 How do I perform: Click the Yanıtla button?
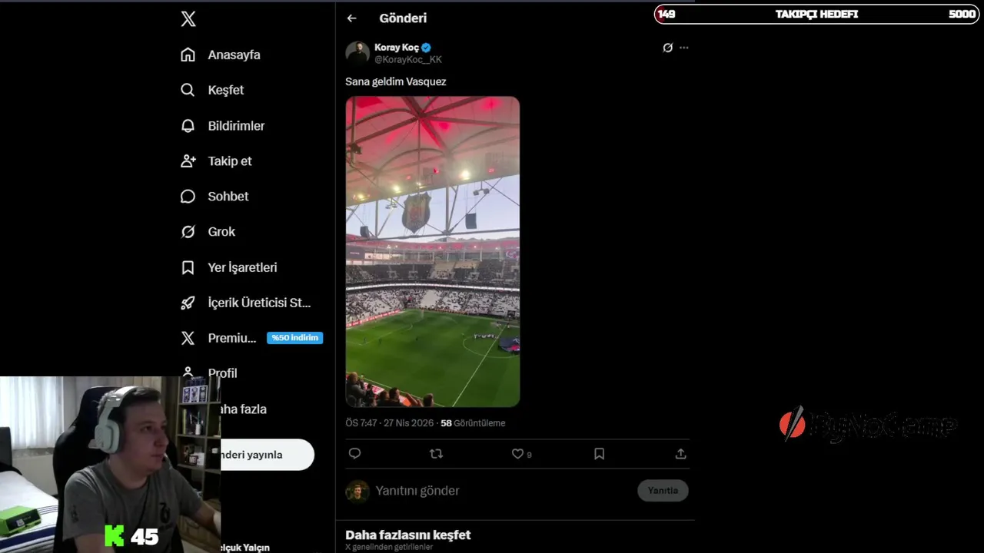pyautogui.click(x=663, y=490)
